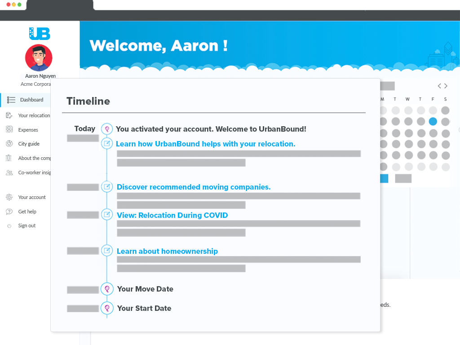The width and height of the screenshot is (460, 345).
Task: Click the Sign out power icon
Action: 9,226
